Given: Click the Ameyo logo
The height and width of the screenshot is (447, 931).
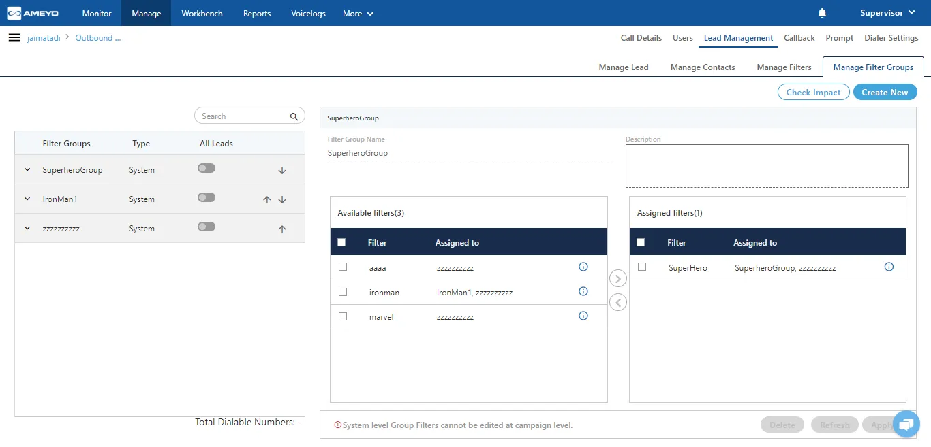Looking at the screenshot, I should coord(33,13).
